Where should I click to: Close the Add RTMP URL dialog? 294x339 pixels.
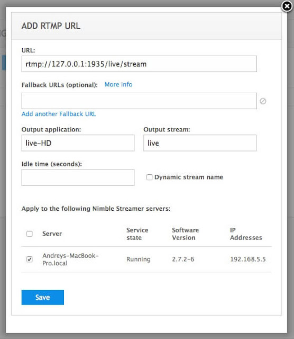(x=287, y=6)
